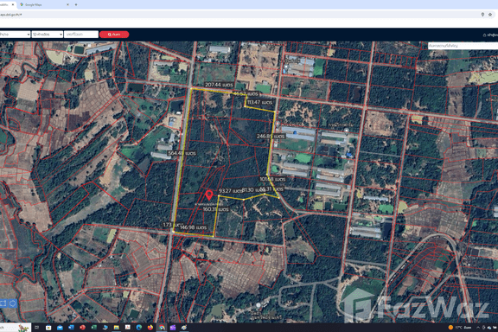Open the district dropdown in the search bar
498x332 pixels.
coord(48,35)
